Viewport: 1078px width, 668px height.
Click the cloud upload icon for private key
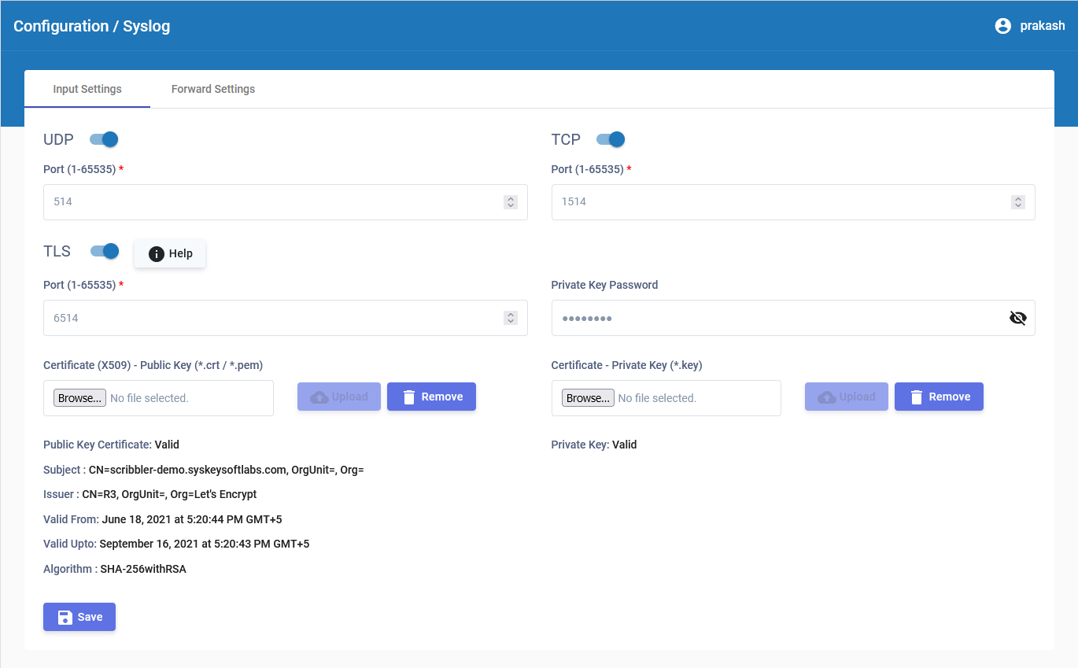pyautogui.click(x=827, y=397)
